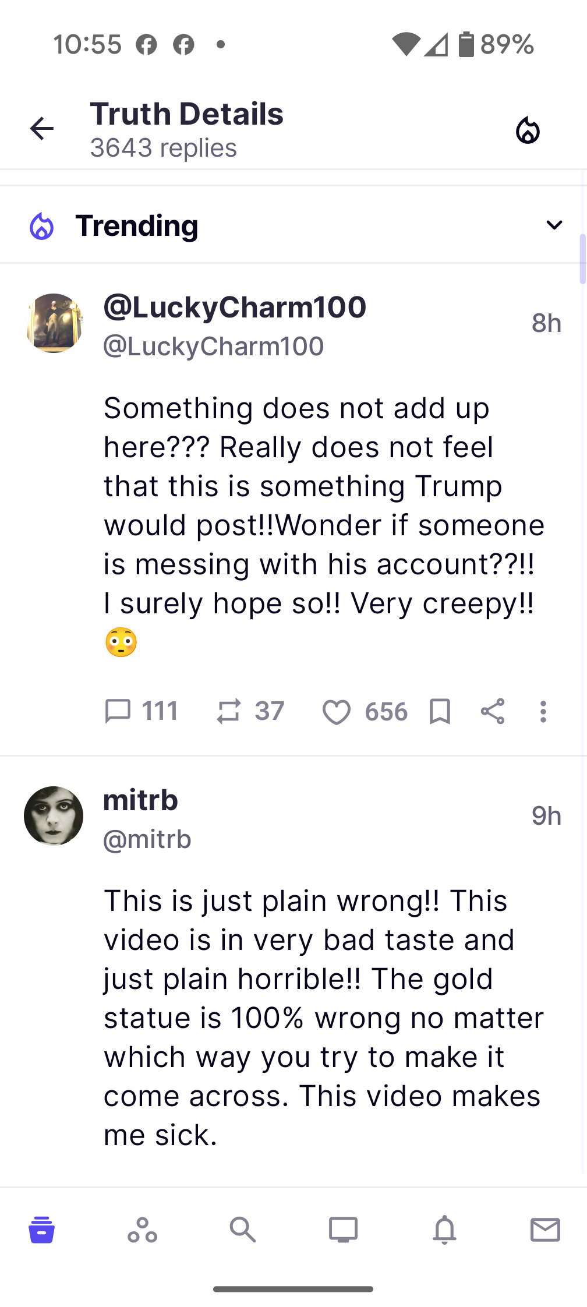Go to the Home feed tab
This screenshot has height=1307, width=587.
click(x=42, y=1230)
